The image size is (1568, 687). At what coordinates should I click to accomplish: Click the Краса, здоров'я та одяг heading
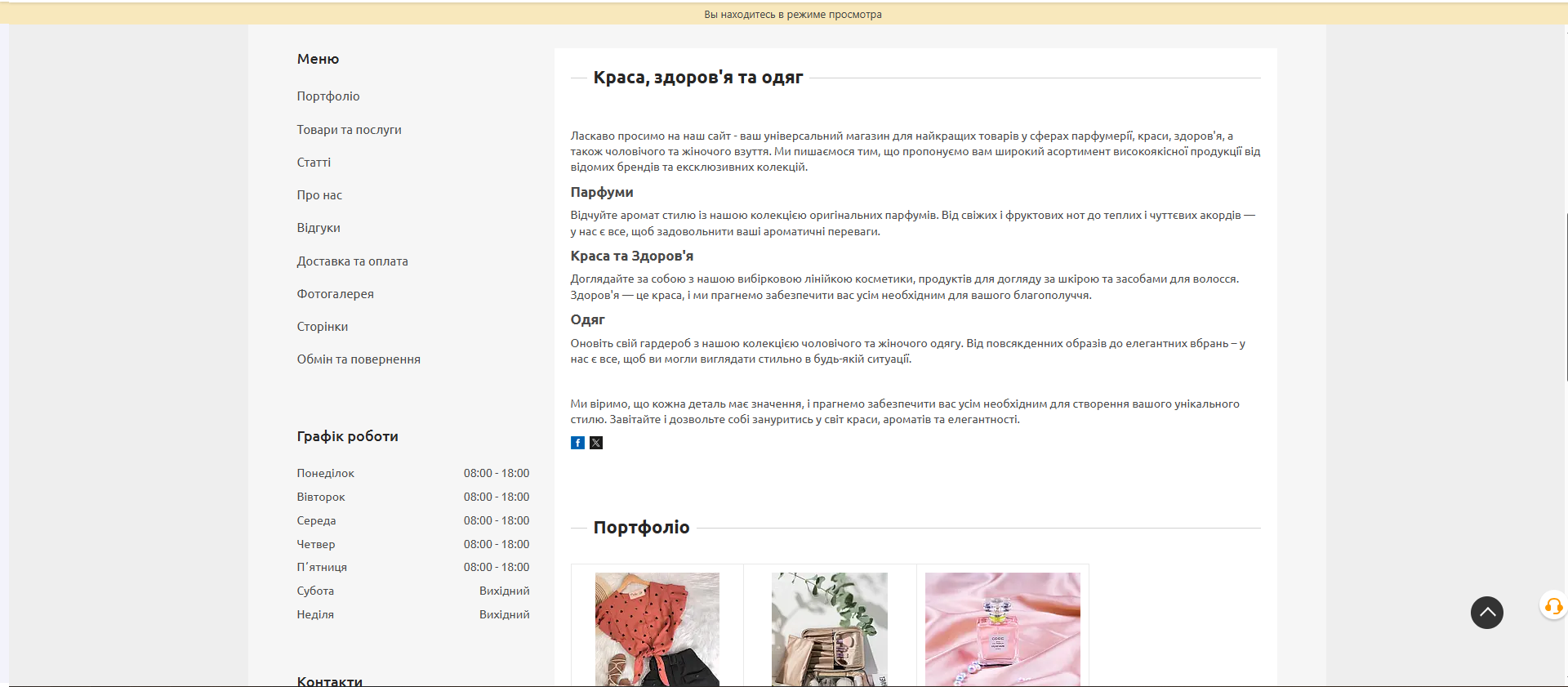point(697,78)
